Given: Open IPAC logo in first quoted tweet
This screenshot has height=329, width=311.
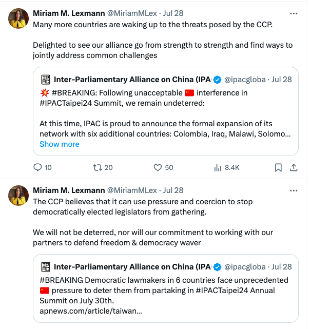Looking at the screenshot, I should 46,80.
